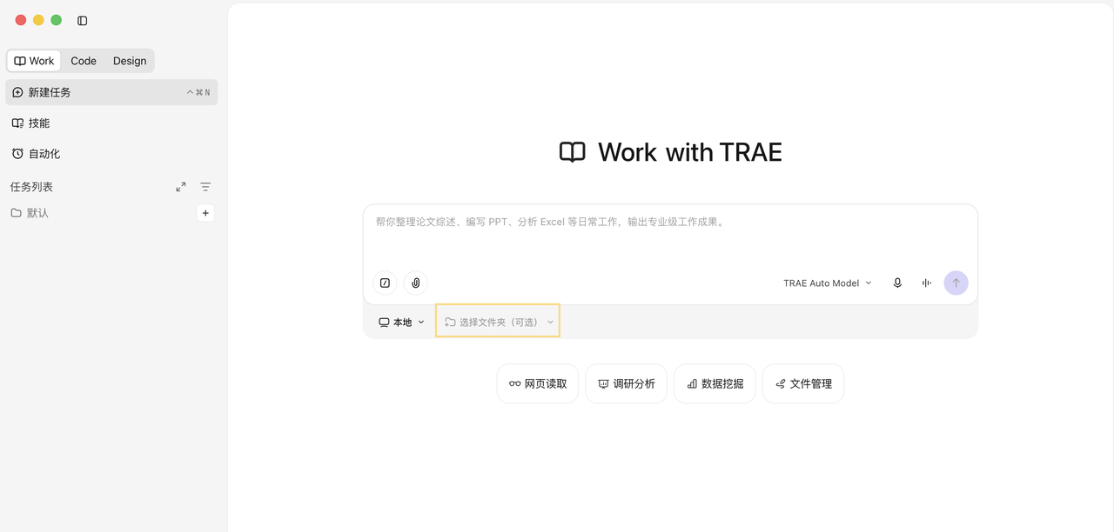The image size is (1114, 532).
Task: Switch to the Work tab
Action: coord(34,61)
